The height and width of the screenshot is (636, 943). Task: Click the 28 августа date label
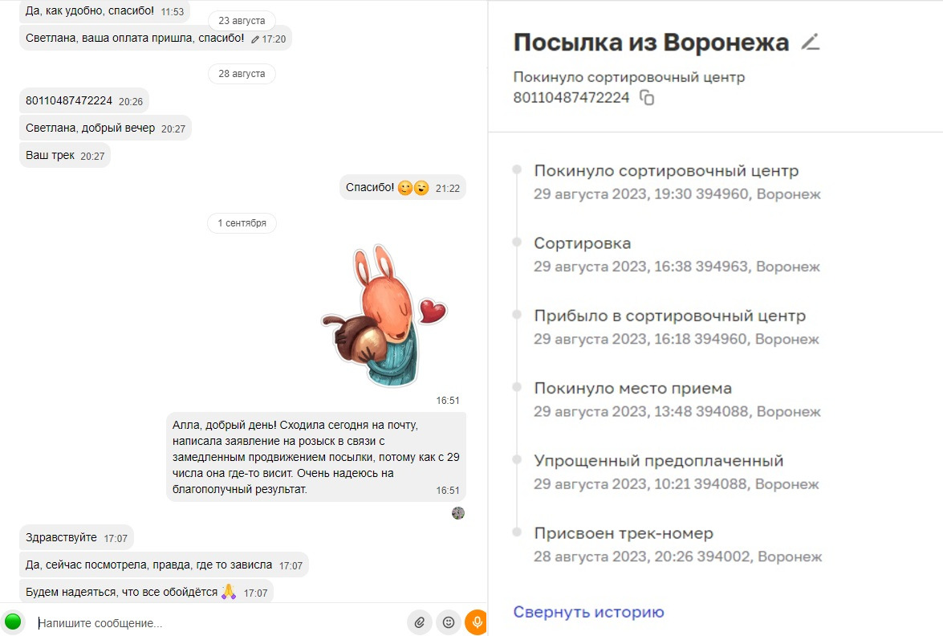(242, 73)
